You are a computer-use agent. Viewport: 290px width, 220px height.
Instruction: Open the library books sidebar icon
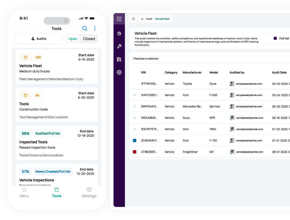tap(119, 59)
